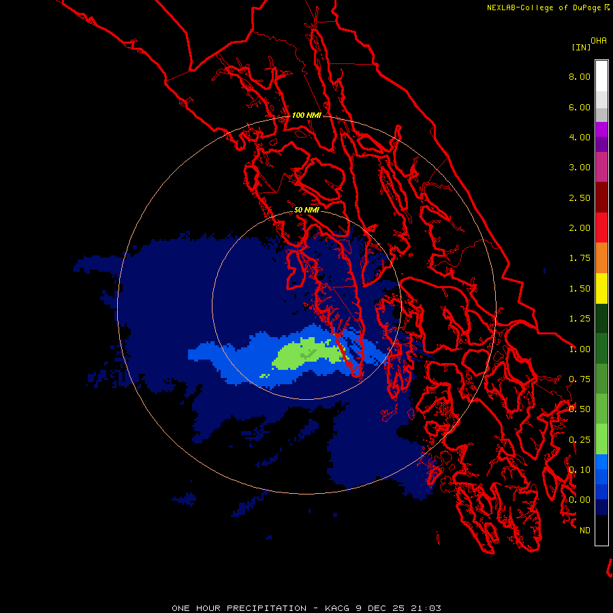Click the ND legend label
Screen dimensions: 613x613
coord(585,531)
